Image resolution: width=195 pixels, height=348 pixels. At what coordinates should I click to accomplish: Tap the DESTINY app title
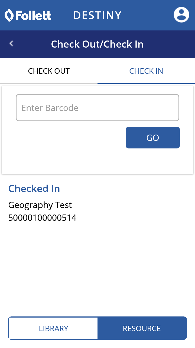pos(97,15)
